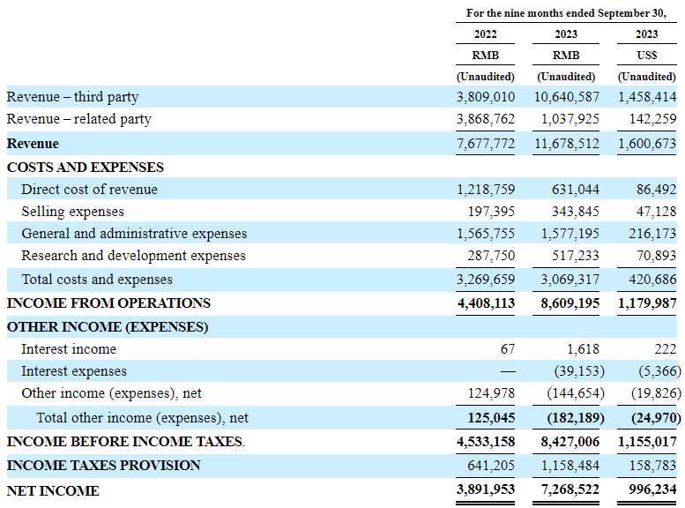This screenshot has height=508, width=685.
Task: Select related party 2022 value 3,868,762
Action: point(486,119)
